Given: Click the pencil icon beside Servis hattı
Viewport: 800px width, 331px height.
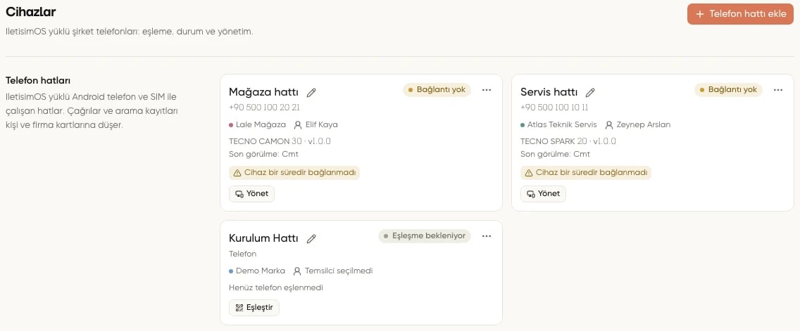Looking at the screenshot, I should [590, 93].
